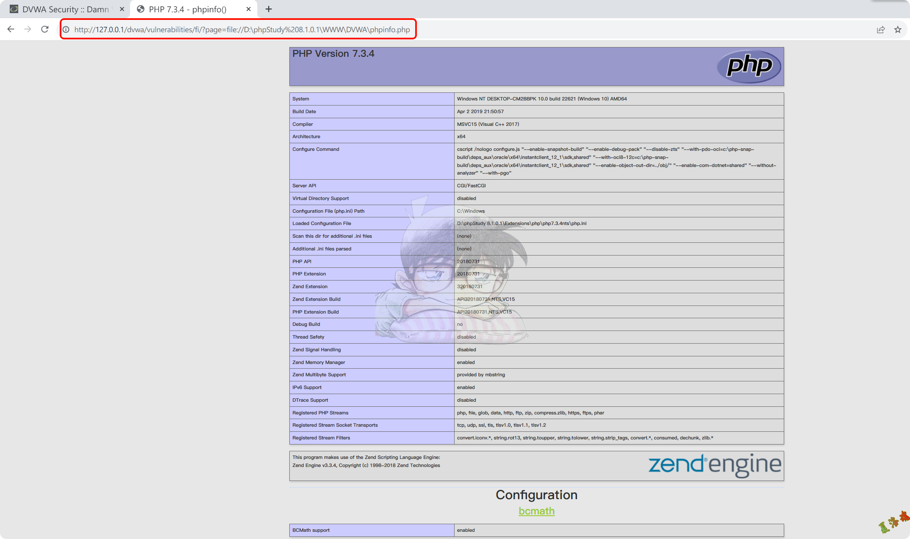Click the Server API label

pos(304,186)
